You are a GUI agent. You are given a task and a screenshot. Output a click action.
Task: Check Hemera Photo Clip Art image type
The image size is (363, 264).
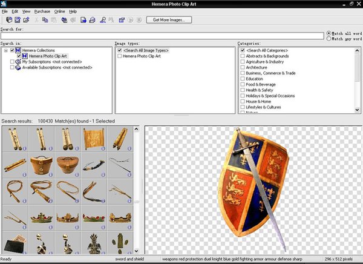(120, 56)
